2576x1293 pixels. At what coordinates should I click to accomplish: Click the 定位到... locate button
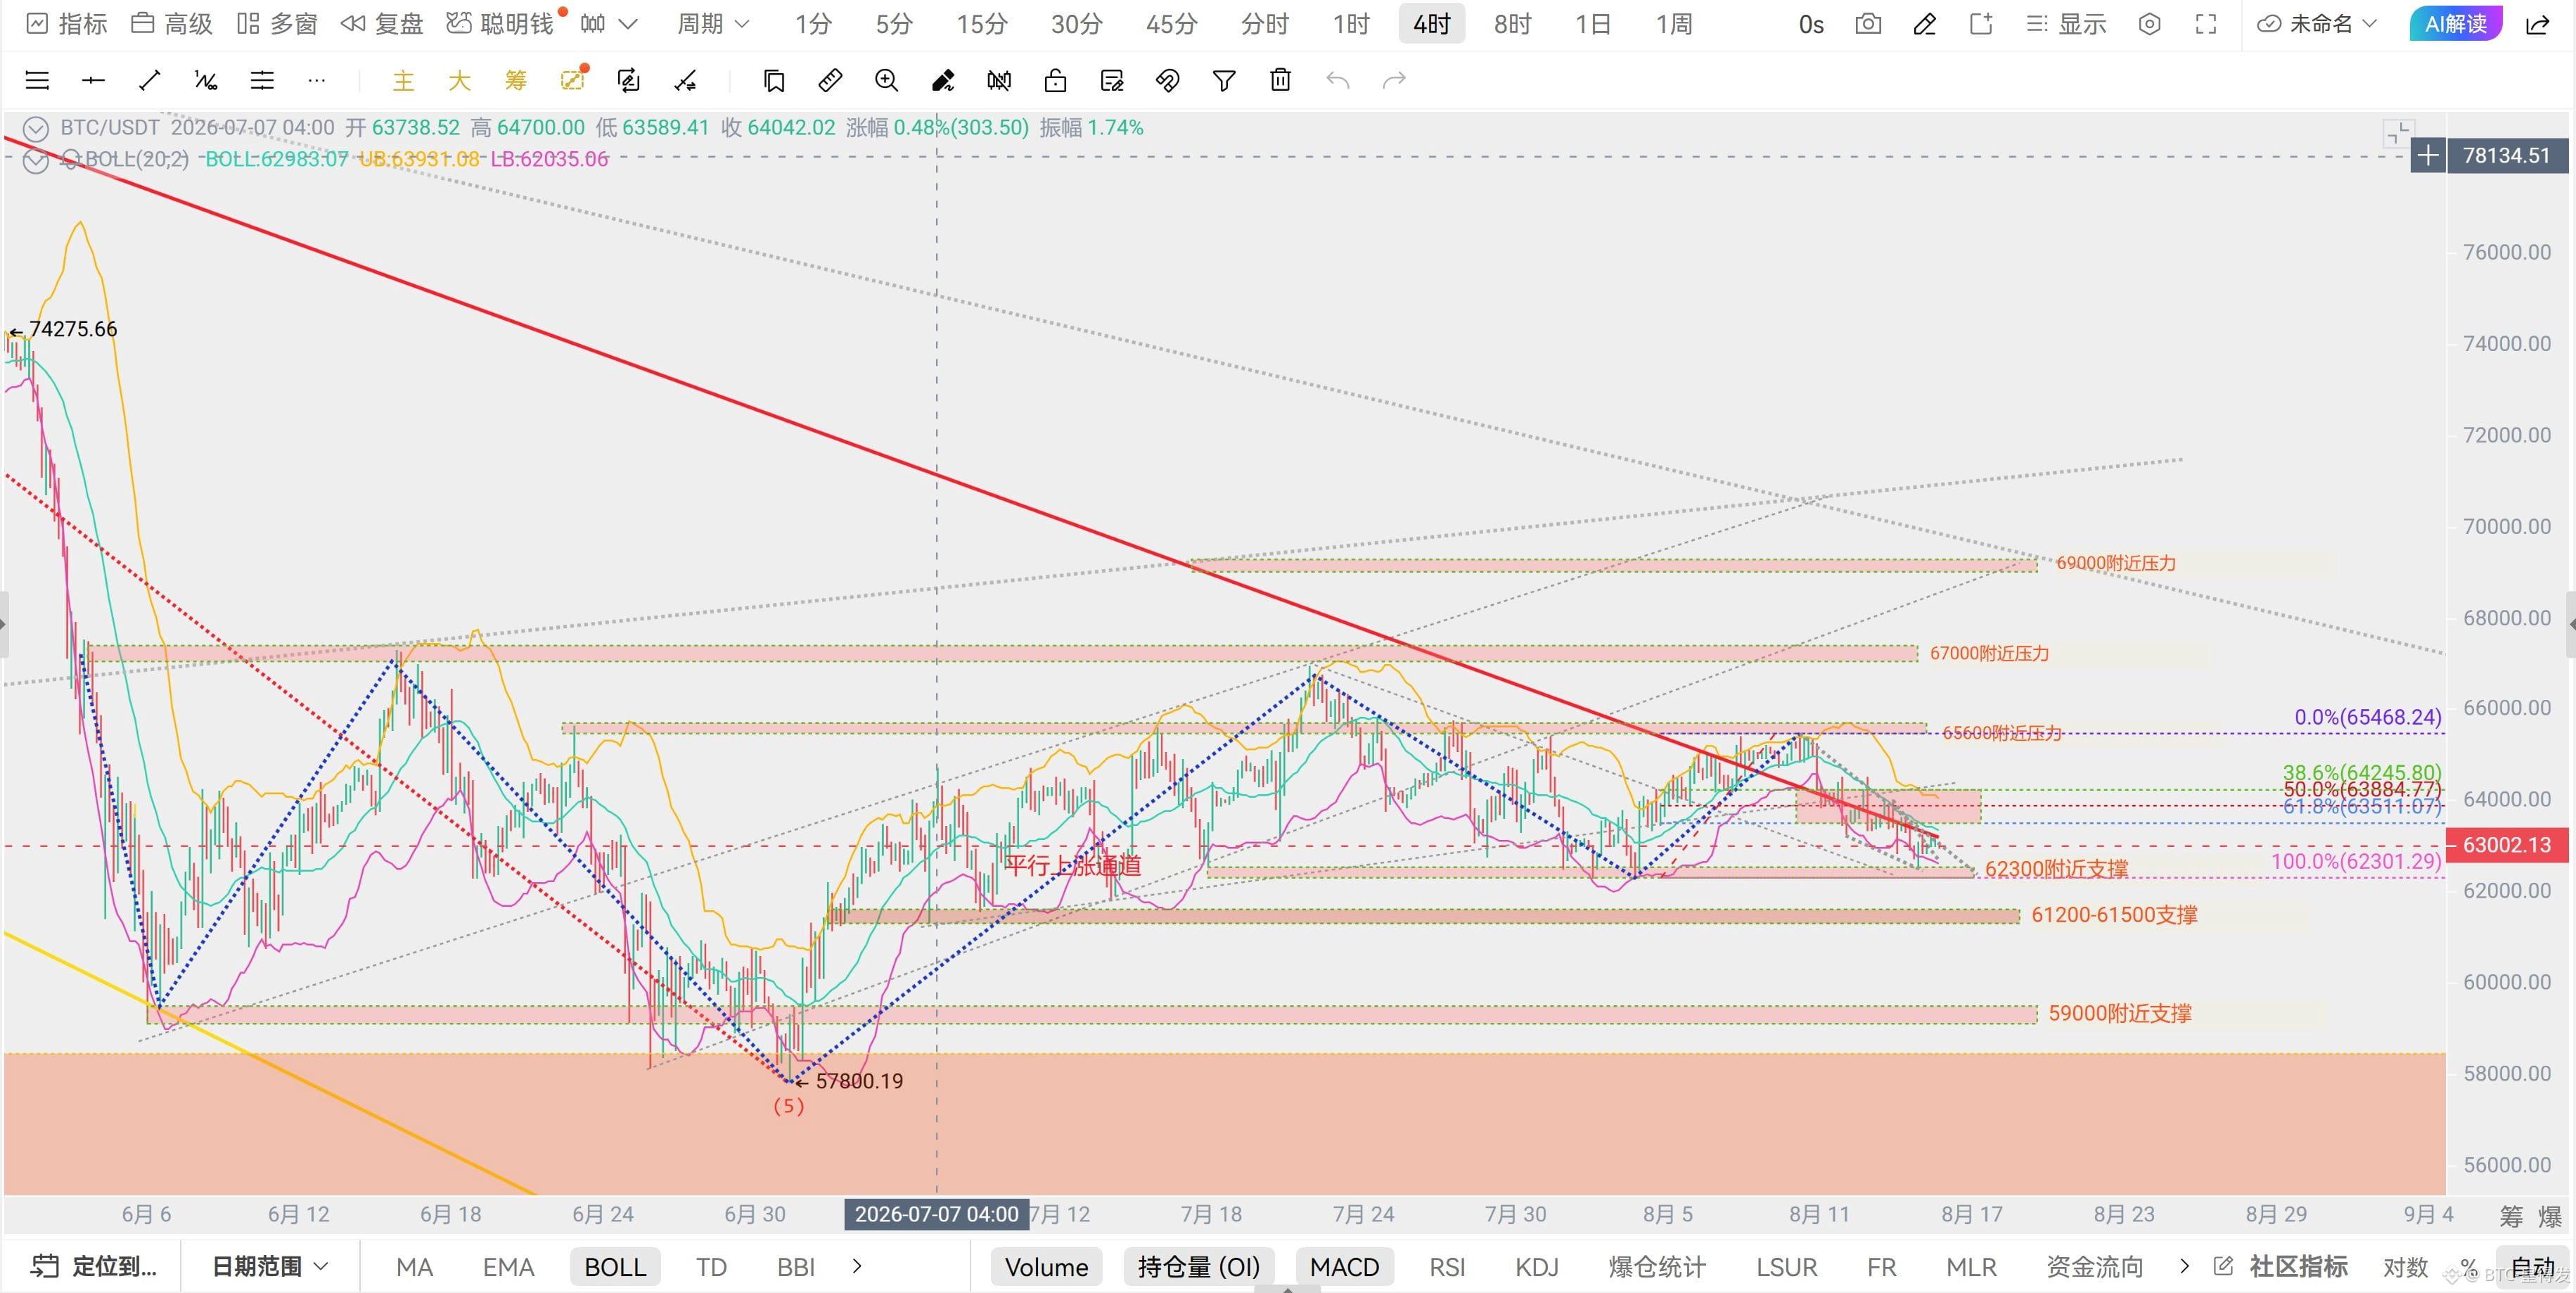tap(94, 1267)
